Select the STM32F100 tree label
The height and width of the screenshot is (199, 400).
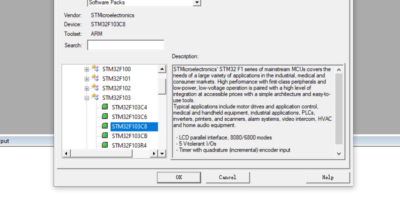(x=116, y=69)
